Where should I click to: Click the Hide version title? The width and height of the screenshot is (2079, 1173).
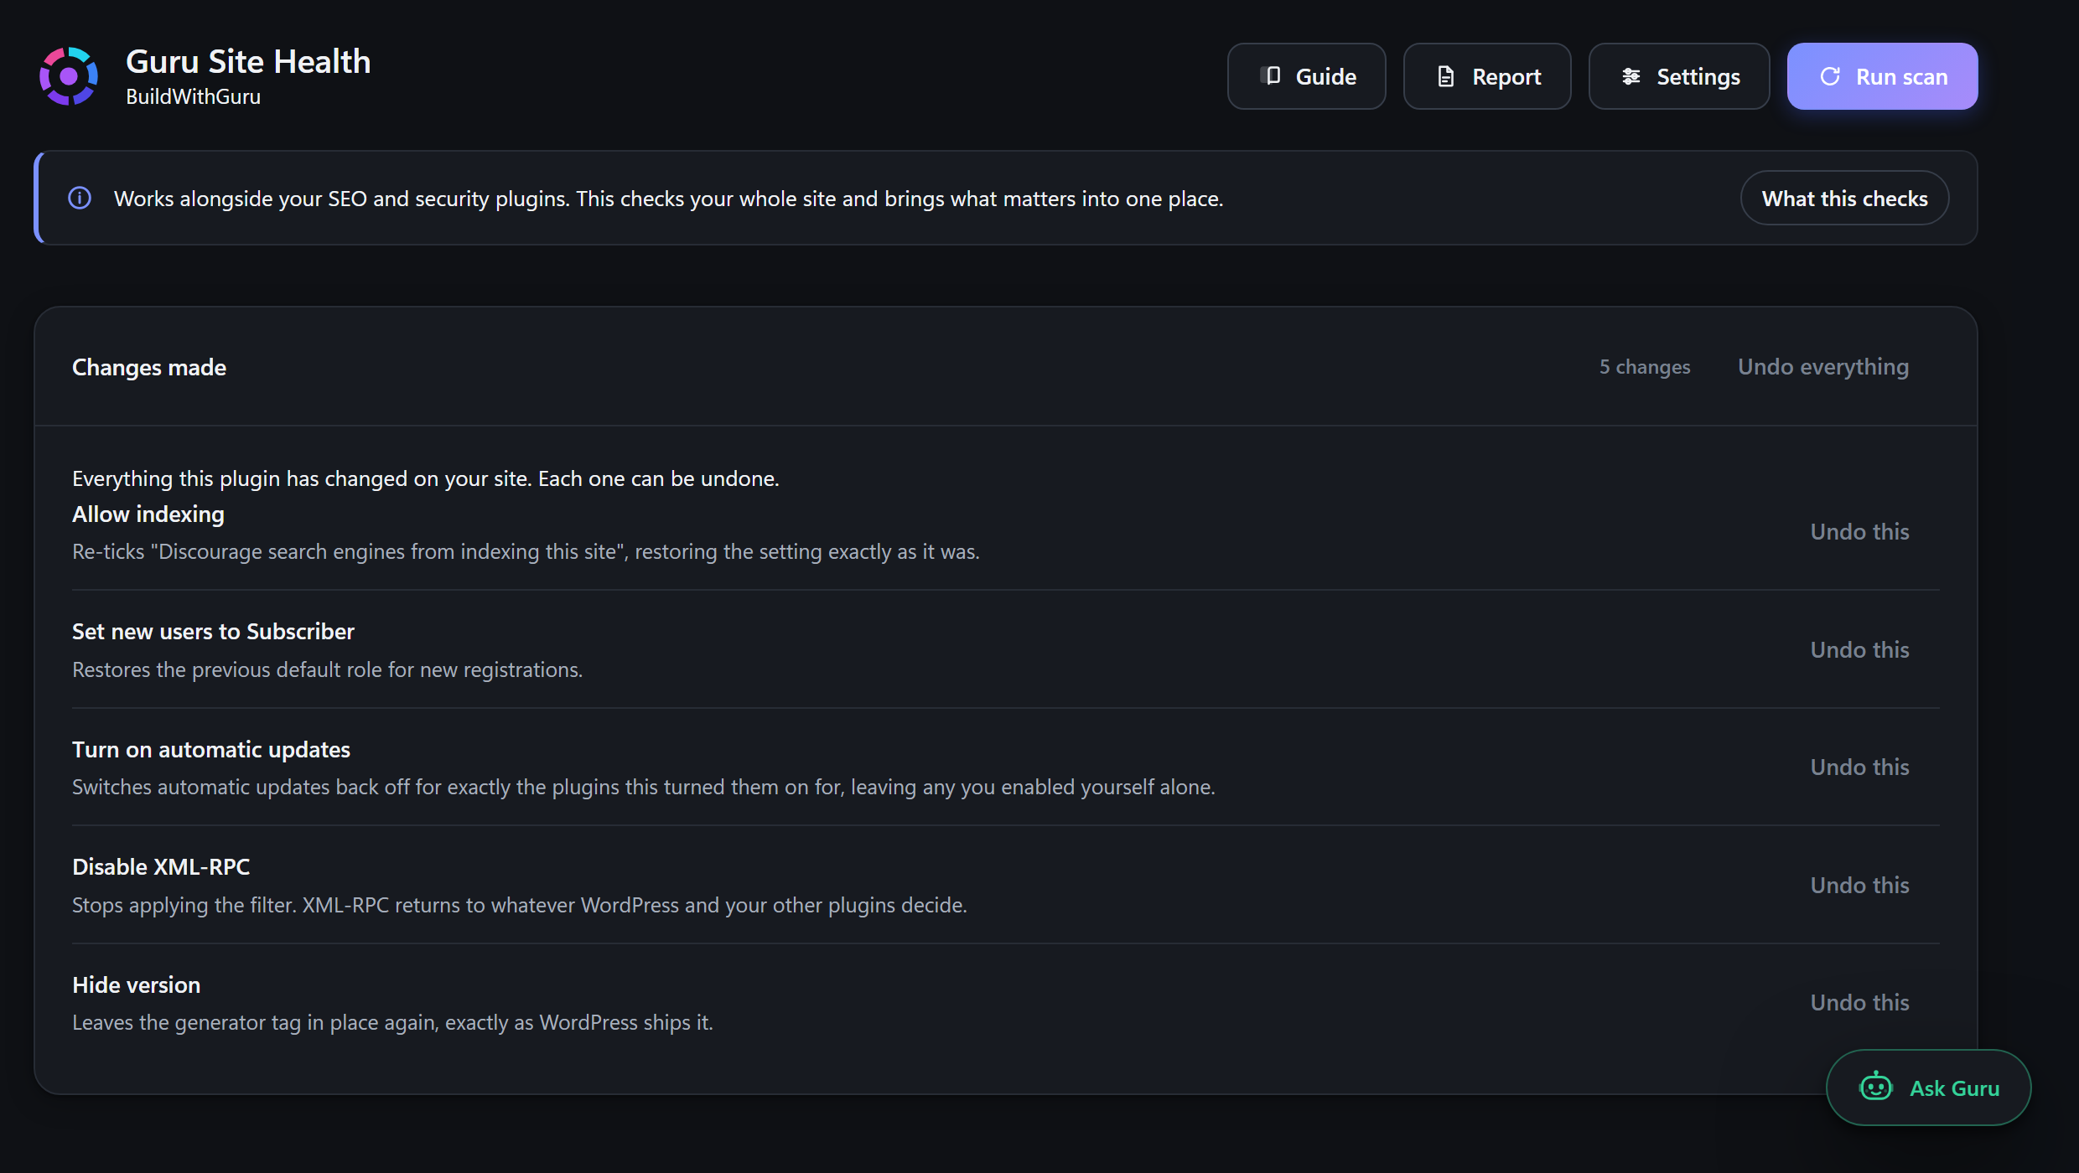click(136, 985)
